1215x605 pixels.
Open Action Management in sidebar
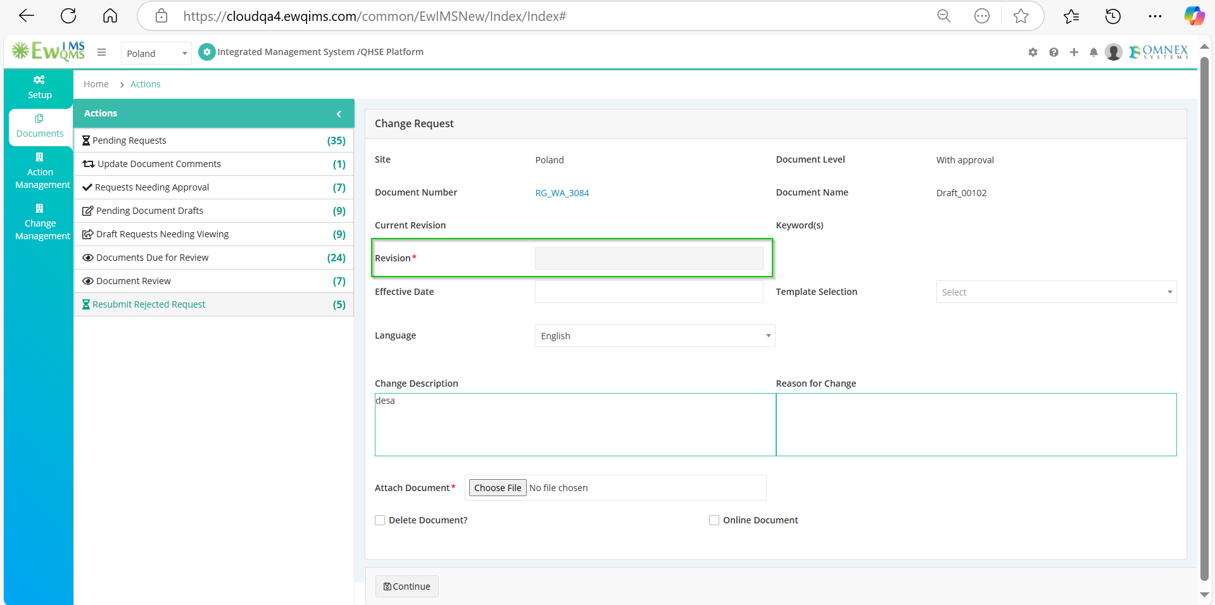pyautogui.click(x=42, y=172)
